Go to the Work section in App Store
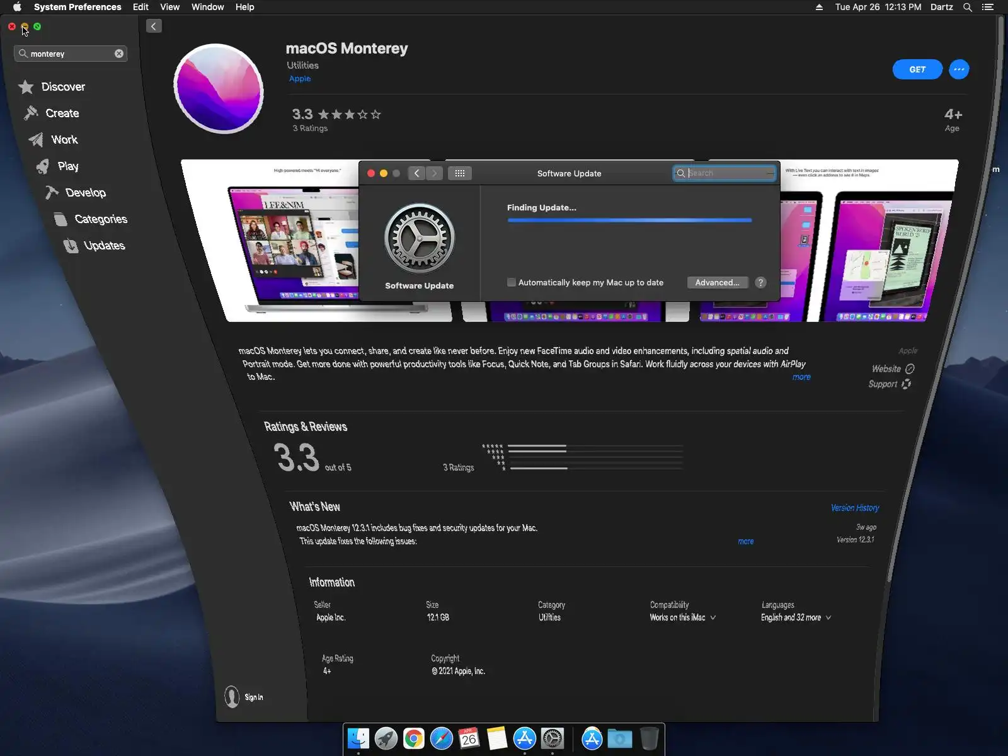This screenshot has width=1008, height=756. pos(53,140)
